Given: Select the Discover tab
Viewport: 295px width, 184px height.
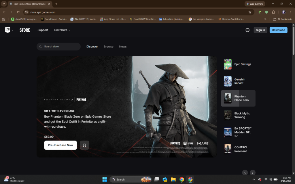Looking at the screenshot, I should pyautogui.click(x=92, y=47).
